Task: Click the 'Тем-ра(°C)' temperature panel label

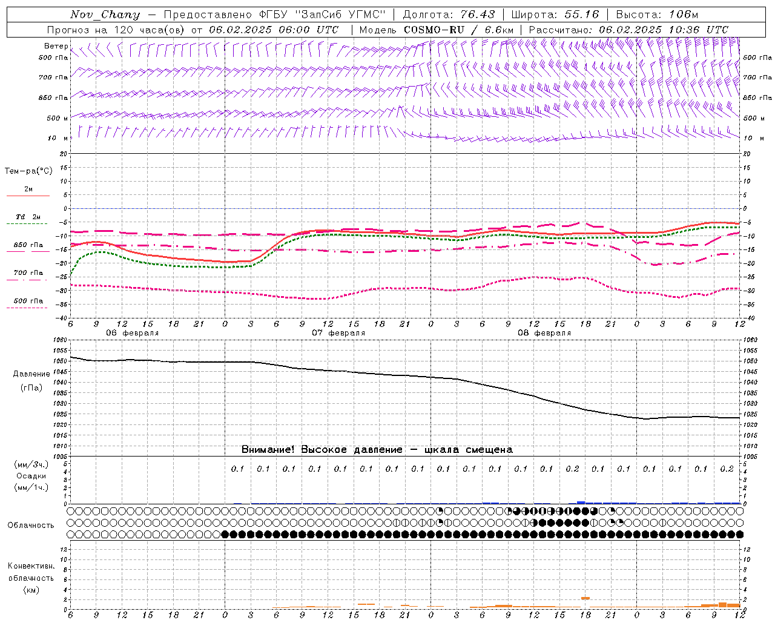Action: pos(28,171)
